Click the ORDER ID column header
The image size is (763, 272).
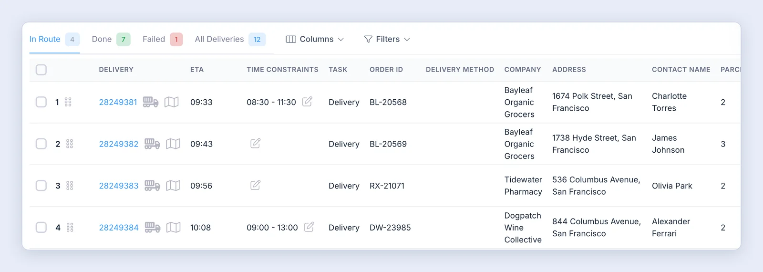point(386,70)
